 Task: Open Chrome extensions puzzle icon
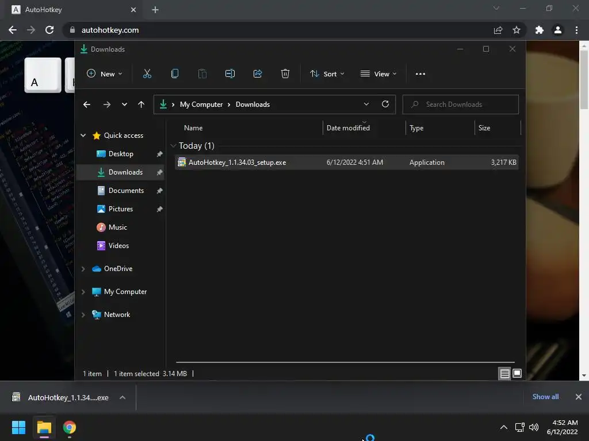click(540, 30)
